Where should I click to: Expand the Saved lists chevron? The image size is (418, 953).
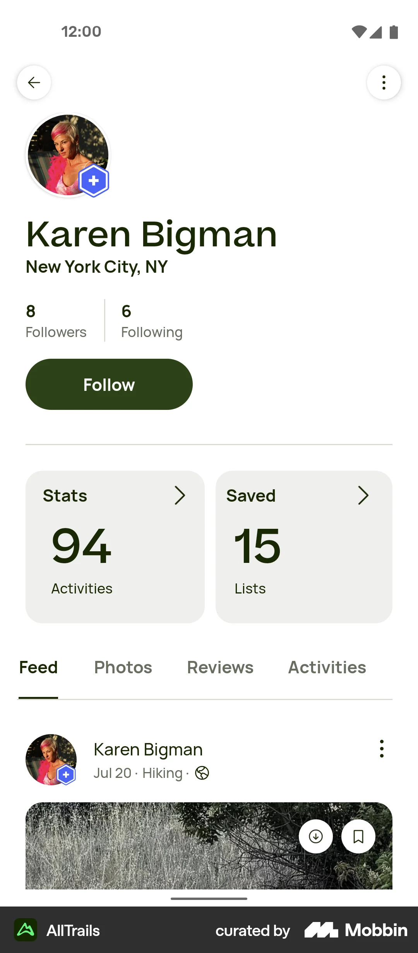pos(363,495)
